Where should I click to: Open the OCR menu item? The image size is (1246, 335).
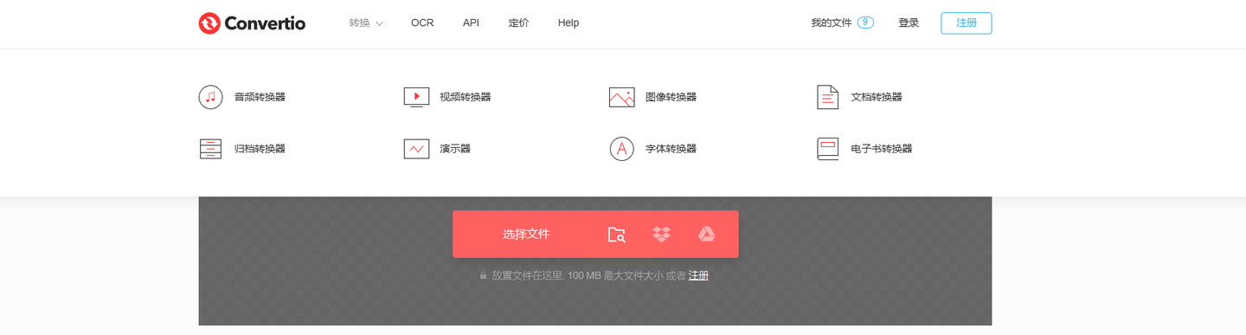click(422, 23)
